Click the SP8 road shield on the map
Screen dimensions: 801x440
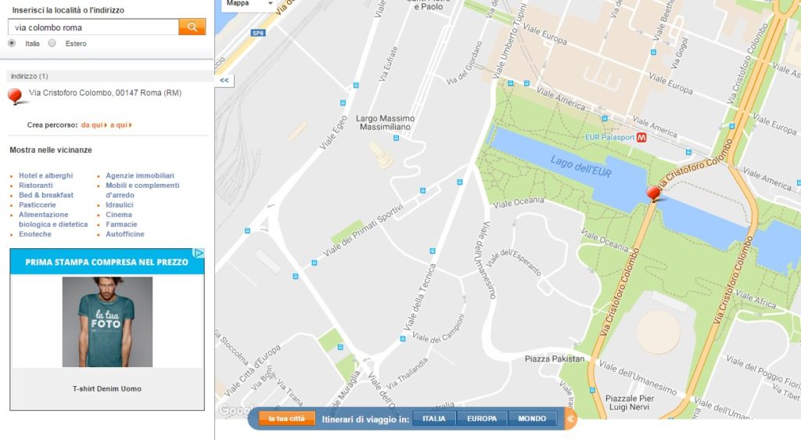coord(258,33)
